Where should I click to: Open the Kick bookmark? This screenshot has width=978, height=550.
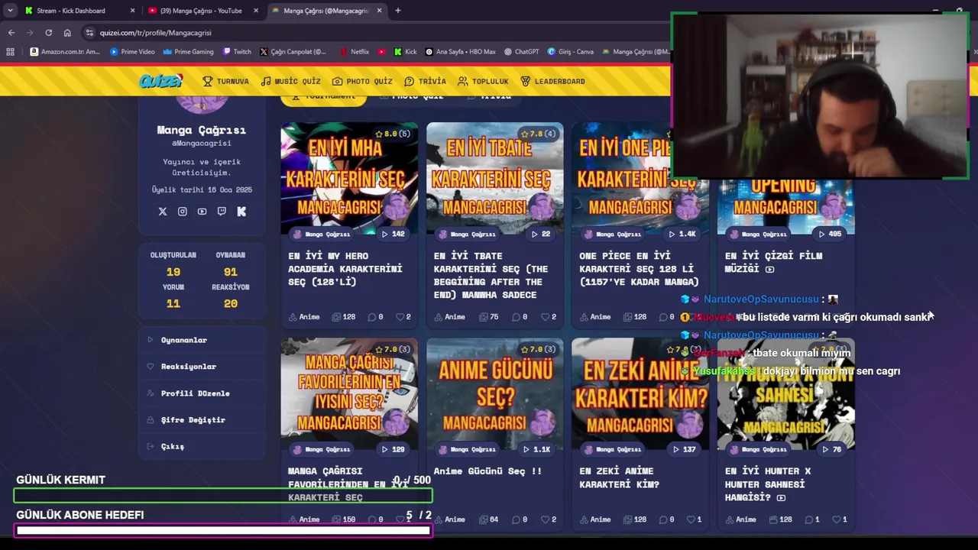coord(405,52)
